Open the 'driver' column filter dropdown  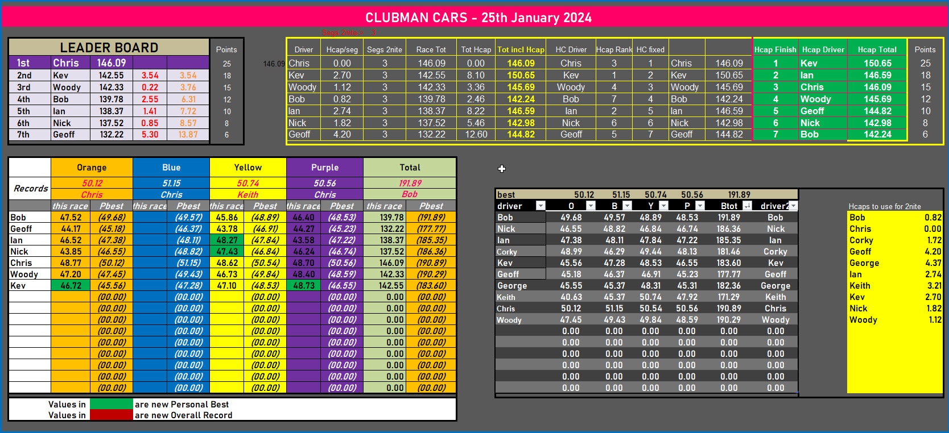[x=540, y=206]
